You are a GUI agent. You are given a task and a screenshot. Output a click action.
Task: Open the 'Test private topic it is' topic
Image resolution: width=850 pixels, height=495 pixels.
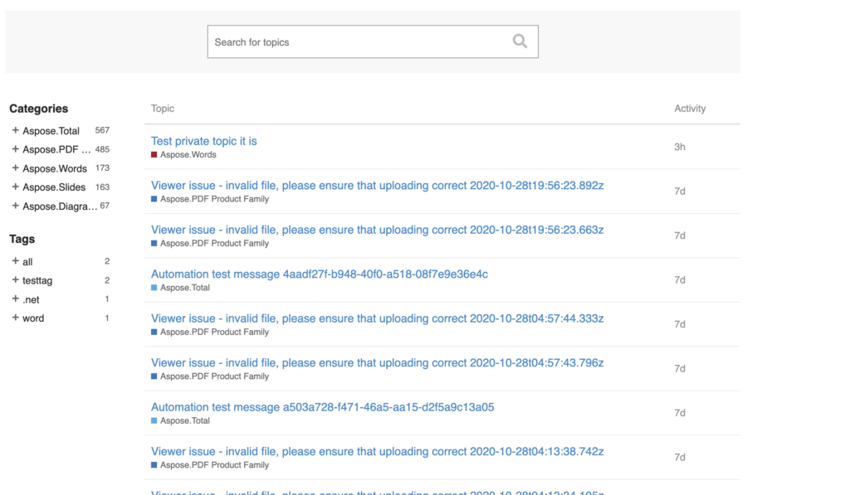click(x=204, y=141)
